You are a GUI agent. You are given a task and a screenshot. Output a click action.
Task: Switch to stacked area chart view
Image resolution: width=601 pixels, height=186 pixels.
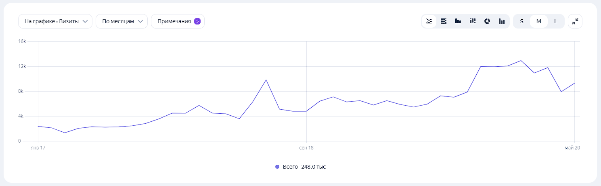(x=444, y=21)
